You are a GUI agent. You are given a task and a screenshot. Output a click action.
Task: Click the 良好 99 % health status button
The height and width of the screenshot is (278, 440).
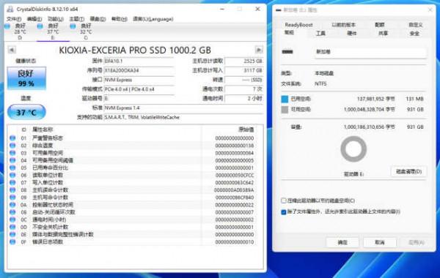coord(26,78)
